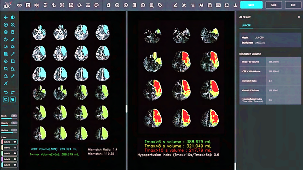Click the horizontal flip icon
This screenshot has height=170, width=303.
(37, 5)
